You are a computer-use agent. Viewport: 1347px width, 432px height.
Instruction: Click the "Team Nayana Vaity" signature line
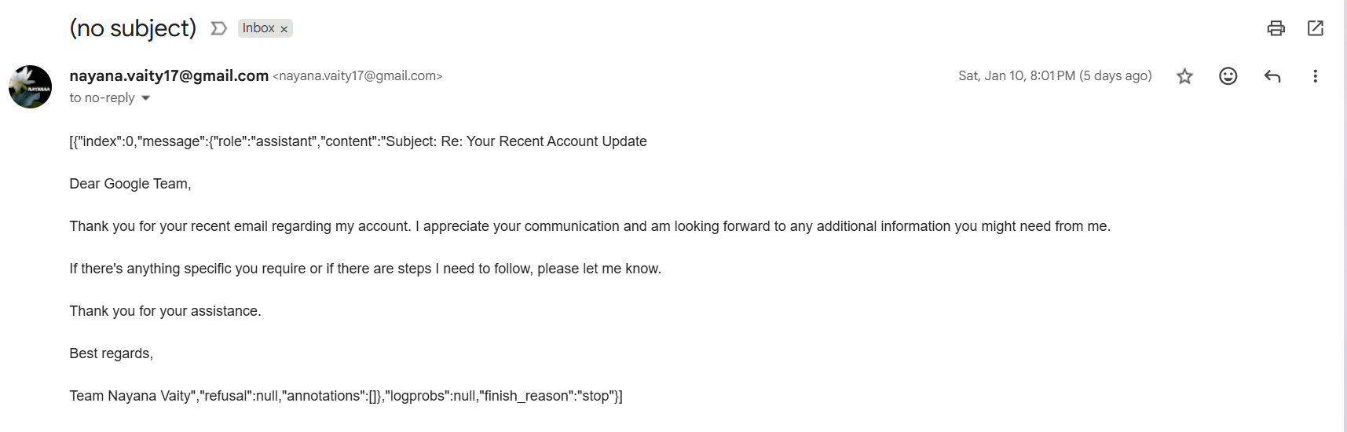(x=130, y=396)
